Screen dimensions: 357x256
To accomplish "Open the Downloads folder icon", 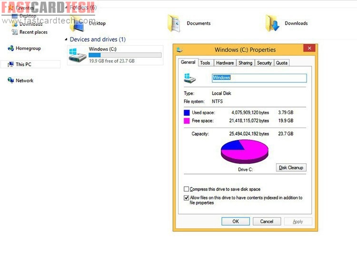I will click(x=272, y=23).
